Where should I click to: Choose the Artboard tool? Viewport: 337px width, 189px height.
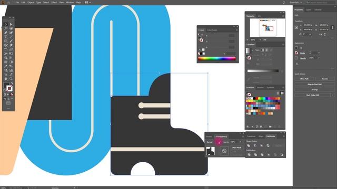(x=6, y=75)
